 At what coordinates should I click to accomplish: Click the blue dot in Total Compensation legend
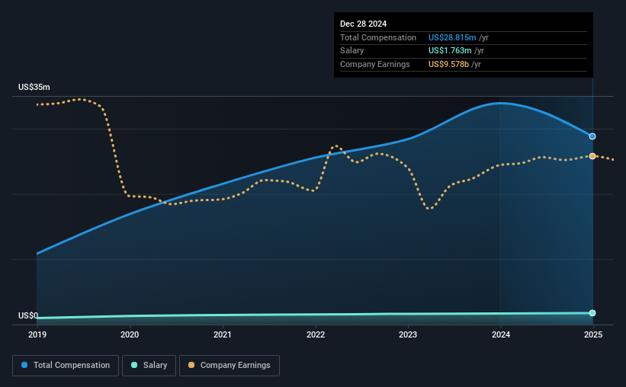click(x=24, y=365)
